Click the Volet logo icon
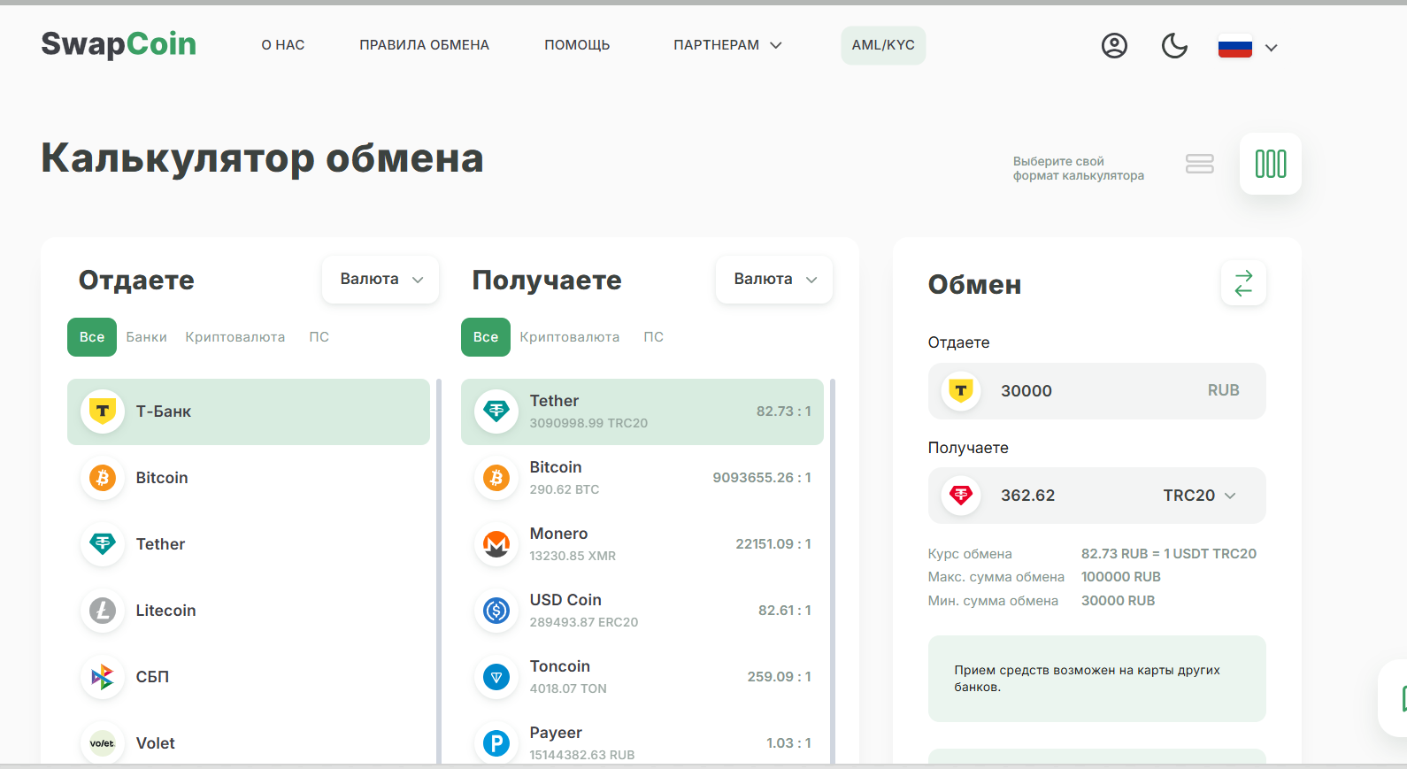Screen dimensions: 1407x769 (103, 743)
